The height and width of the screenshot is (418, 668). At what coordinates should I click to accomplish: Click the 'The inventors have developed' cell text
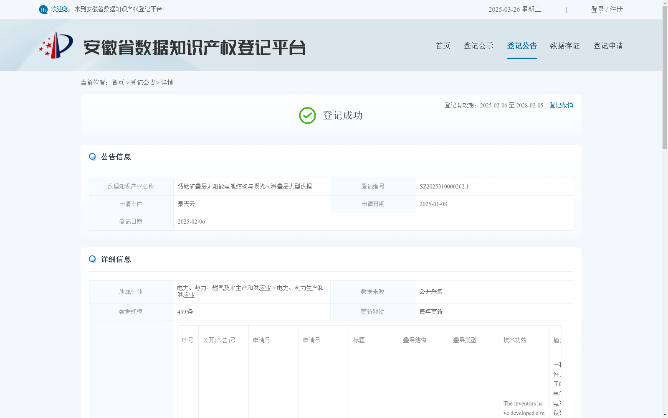tap(524, 408)
